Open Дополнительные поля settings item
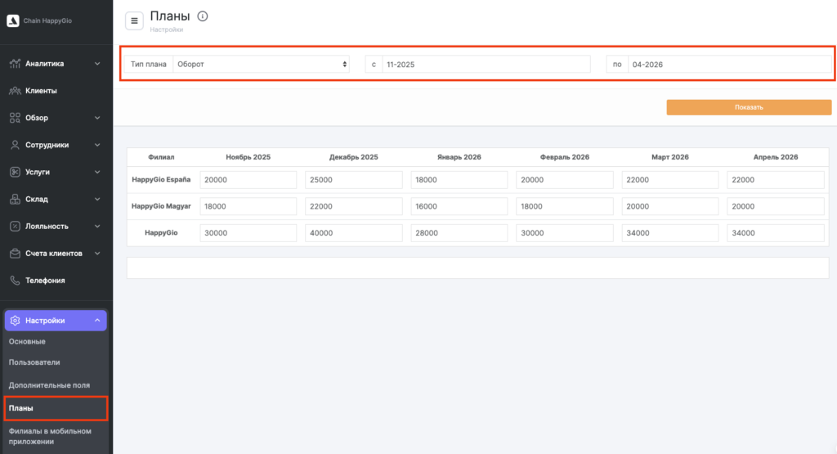Viewport: 837px width, 454px height. pyautogui.click(x=49, y=384)
